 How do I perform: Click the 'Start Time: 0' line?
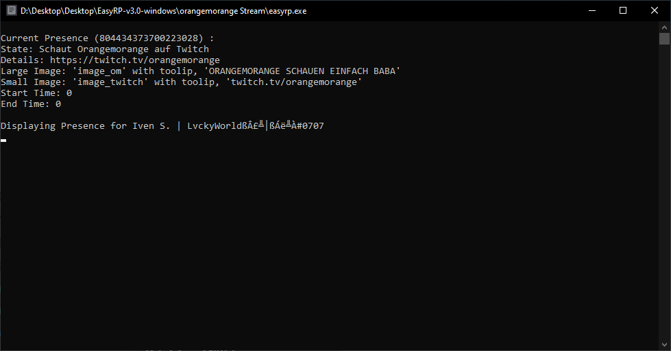click(36, 93)
